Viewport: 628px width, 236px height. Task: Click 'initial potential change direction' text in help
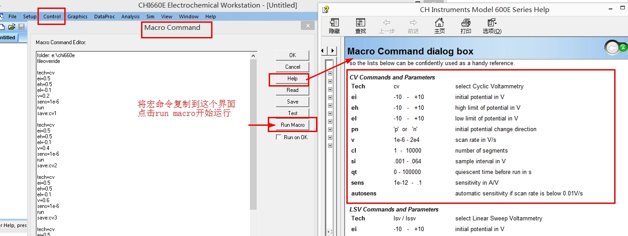click(x=496, y=129)
